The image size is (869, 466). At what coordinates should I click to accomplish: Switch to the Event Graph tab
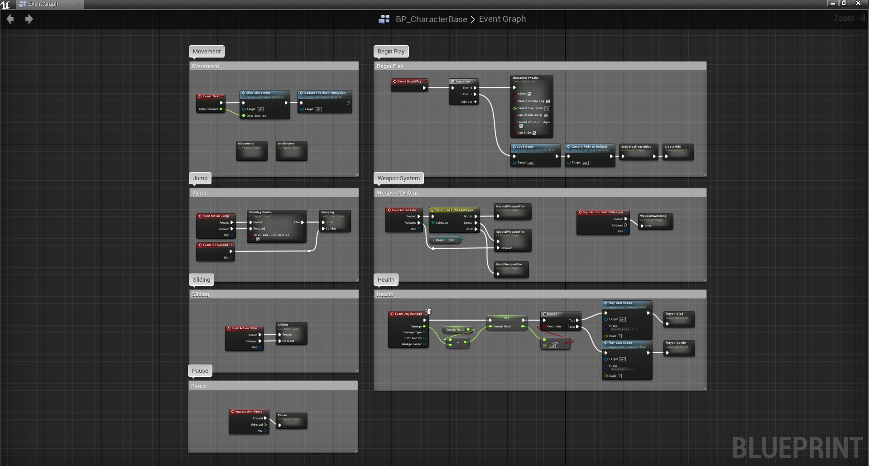[x=43, y=4]
